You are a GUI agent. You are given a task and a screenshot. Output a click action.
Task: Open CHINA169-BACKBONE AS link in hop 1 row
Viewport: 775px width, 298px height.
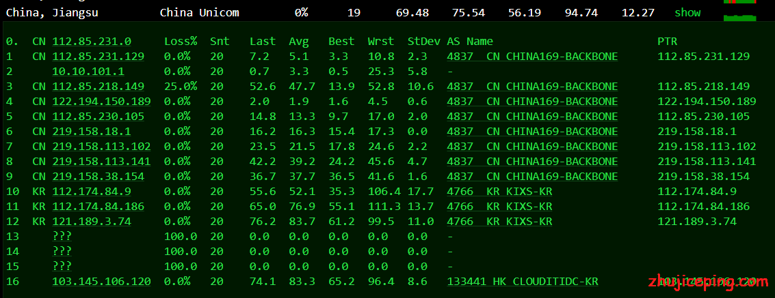[x=532, y=57]
